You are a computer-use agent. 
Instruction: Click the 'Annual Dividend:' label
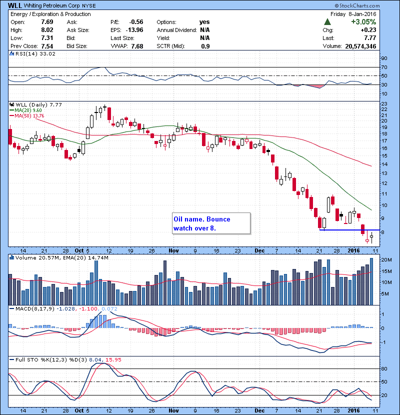pyautogui.click(x=176, y=30)
